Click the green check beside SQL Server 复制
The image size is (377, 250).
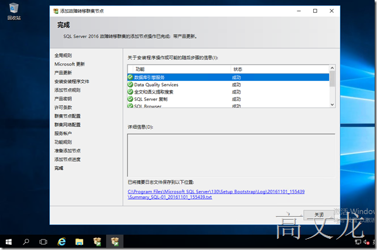[x=131, y=99]
